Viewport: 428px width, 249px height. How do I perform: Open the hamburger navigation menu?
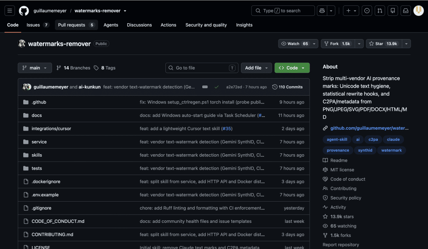click(x=10, y=11)
